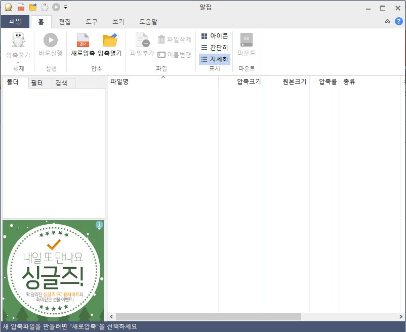Click the sort direction arrow above 파일명

[163, 77]
